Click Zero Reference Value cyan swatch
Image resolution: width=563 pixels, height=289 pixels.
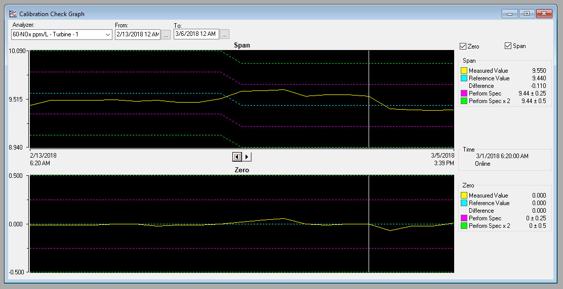464,203
